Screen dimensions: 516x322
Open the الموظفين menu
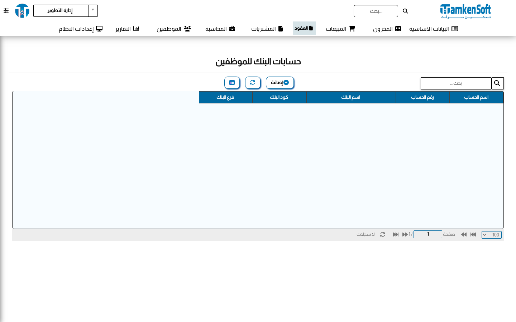[x=174, y=29]
